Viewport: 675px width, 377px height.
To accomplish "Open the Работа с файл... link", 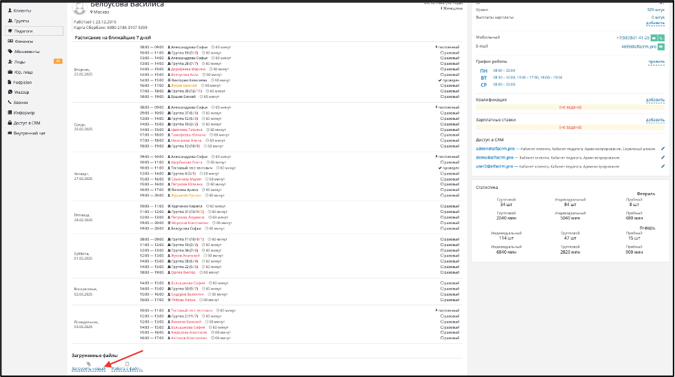I will pos(127,369).
